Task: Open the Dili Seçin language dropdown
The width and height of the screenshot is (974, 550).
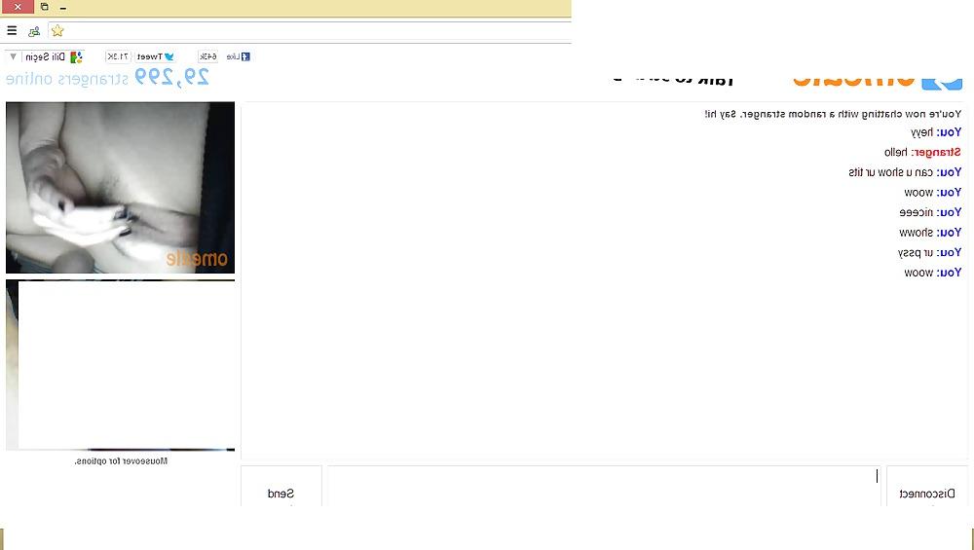Action: click(45, 56)
